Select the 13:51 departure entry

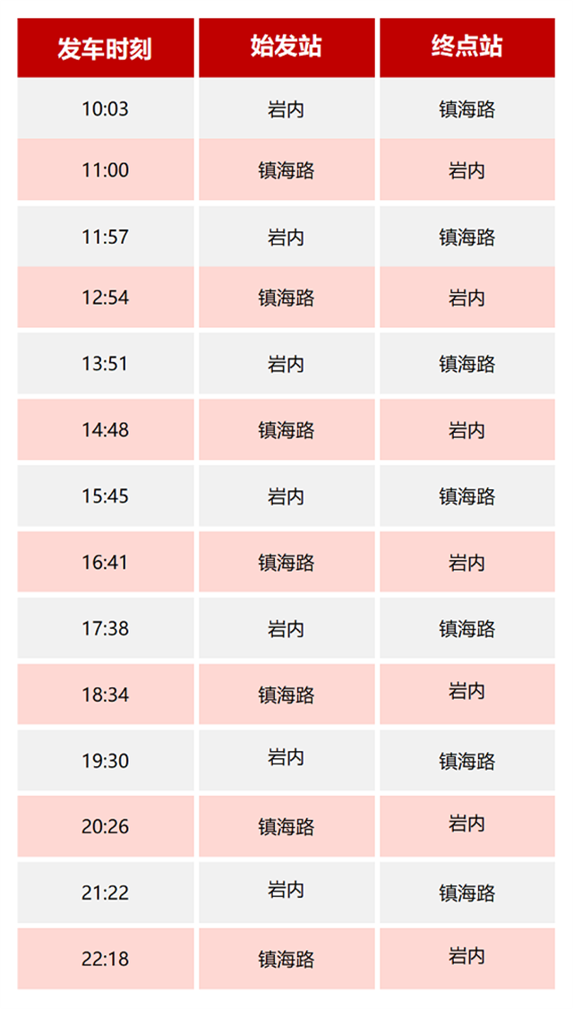105,364
